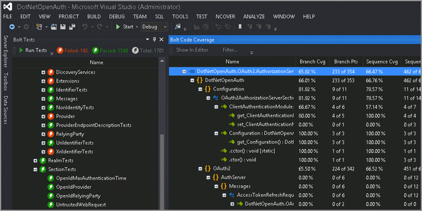Viewport: 422px width, 211px height.
Task: Open the Data Sources side tab
Action: click(x=6, y=110)
